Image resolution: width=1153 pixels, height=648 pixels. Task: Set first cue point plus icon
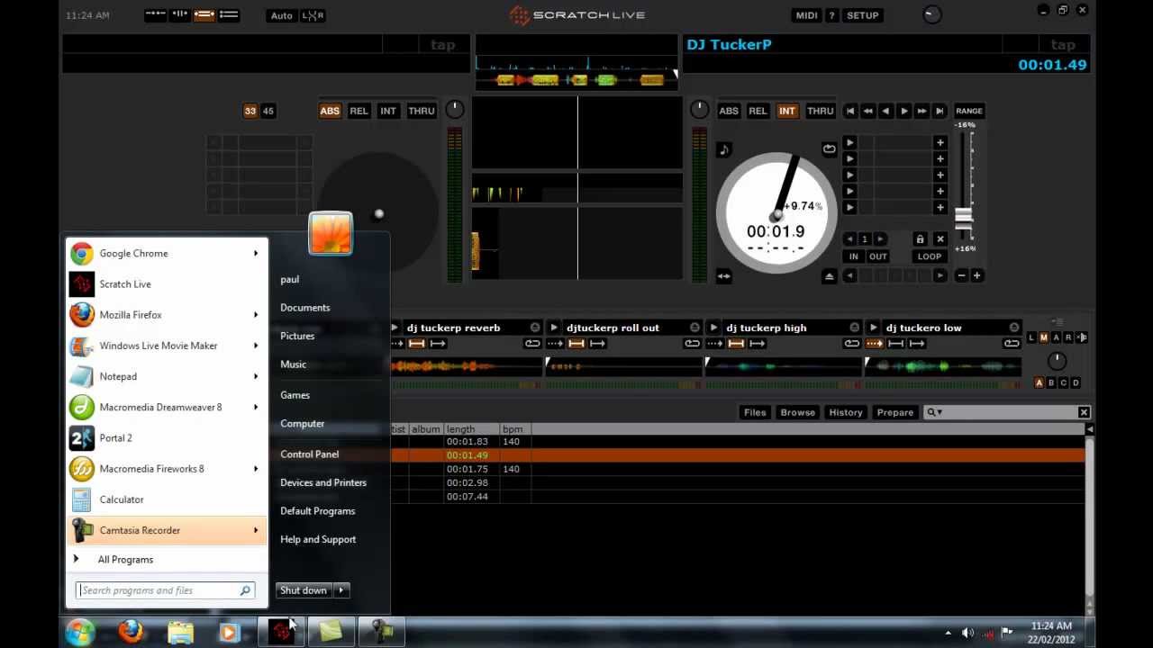pyautogui.click(x=940, y=143)
